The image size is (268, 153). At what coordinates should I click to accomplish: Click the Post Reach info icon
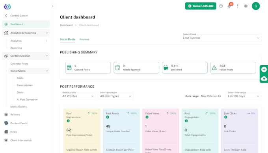(x=108, y=117)
